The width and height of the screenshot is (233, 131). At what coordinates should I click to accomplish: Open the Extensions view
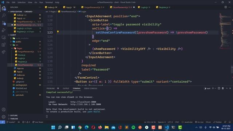(4, 44)
